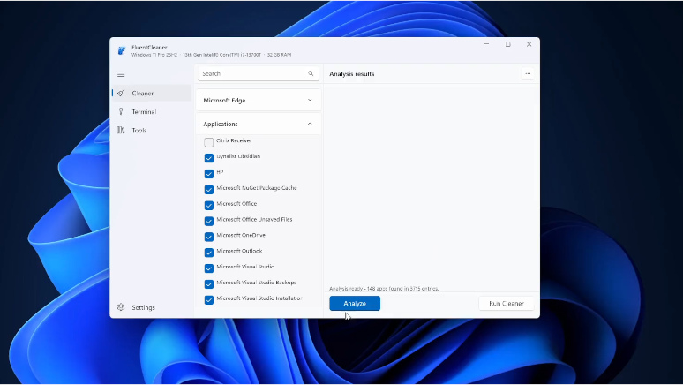Uncheck Microsoft NuGet Package Cache

point(208,189)
